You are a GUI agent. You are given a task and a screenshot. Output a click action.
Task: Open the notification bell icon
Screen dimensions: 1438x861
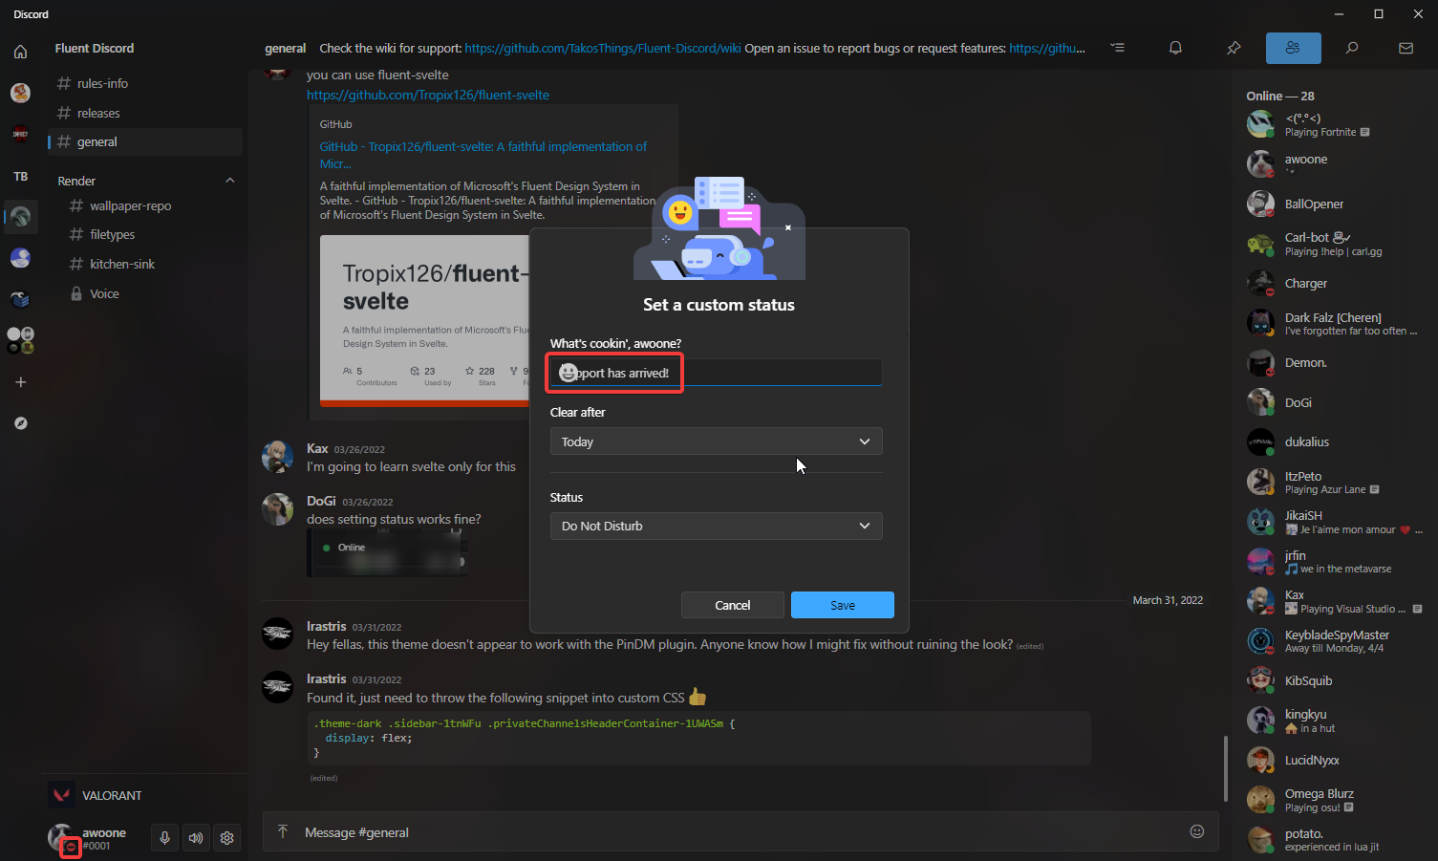coord(1175,48)
